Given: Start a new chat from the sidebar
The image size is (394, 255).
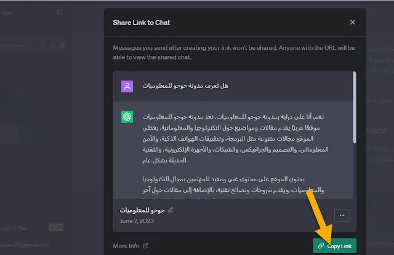Looking at the screenshot, I should [24, 12].
